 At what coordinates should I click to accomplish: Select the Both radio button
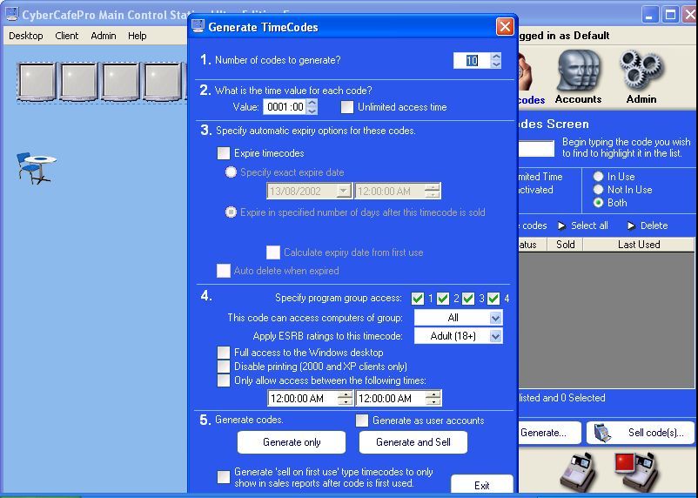click(598, 203)
